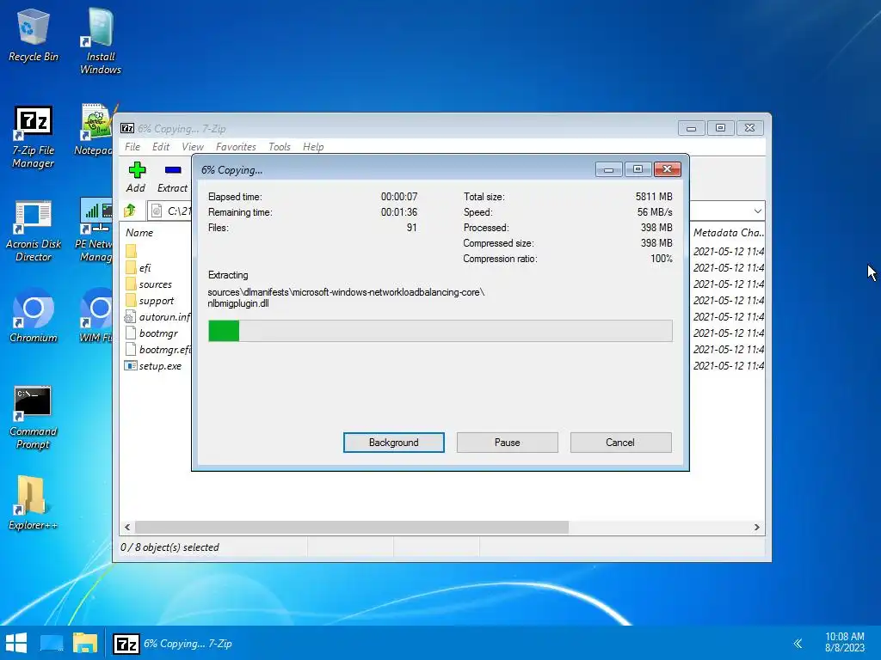The image size is (881, 660).
Task: Click the up-folder arrow icon
Action: click(x=131, y=211)
